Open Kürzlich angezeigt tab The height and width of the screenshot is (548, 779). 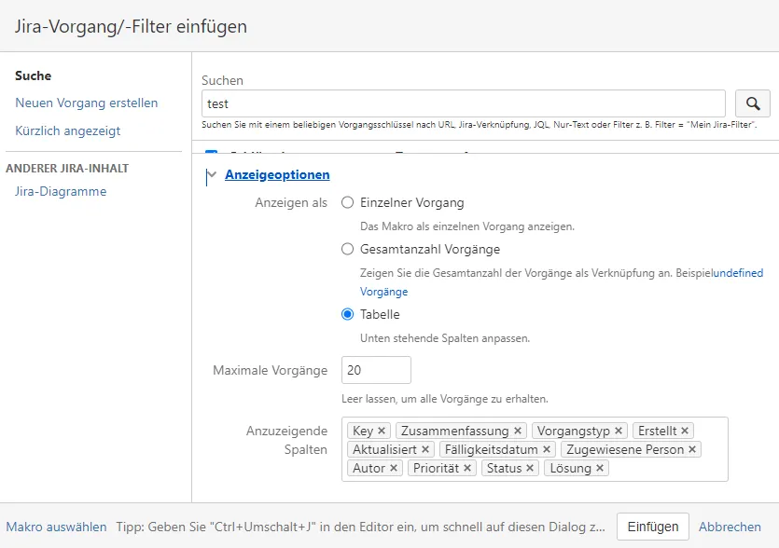click(x=67, y=130)
